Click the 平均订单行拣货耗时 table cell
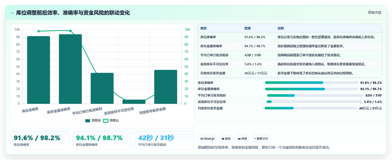Screen dimensions: 392x160 click(x=214, y=55)
